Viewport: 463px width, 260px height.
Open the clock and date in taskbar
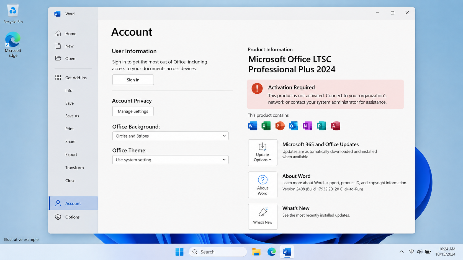[x=445, y=252]
